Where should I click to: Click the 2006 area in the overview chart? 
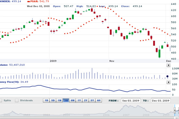106,115
